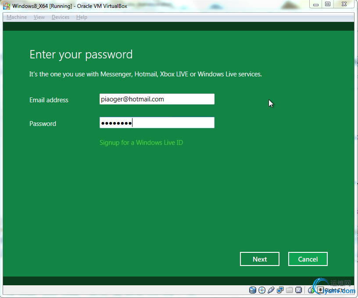Open the Machine menu
This screenshot has height=298, width=358.
(17, 17)
